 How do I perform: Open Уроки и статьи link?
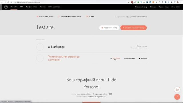point(164,7)
